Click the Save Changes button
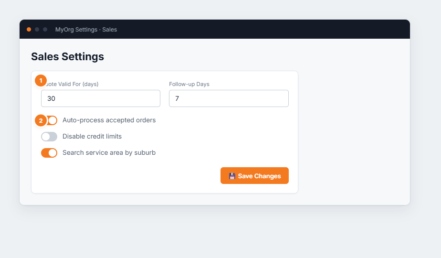Screen dimensions: 441x258 [x=254, y=176]
